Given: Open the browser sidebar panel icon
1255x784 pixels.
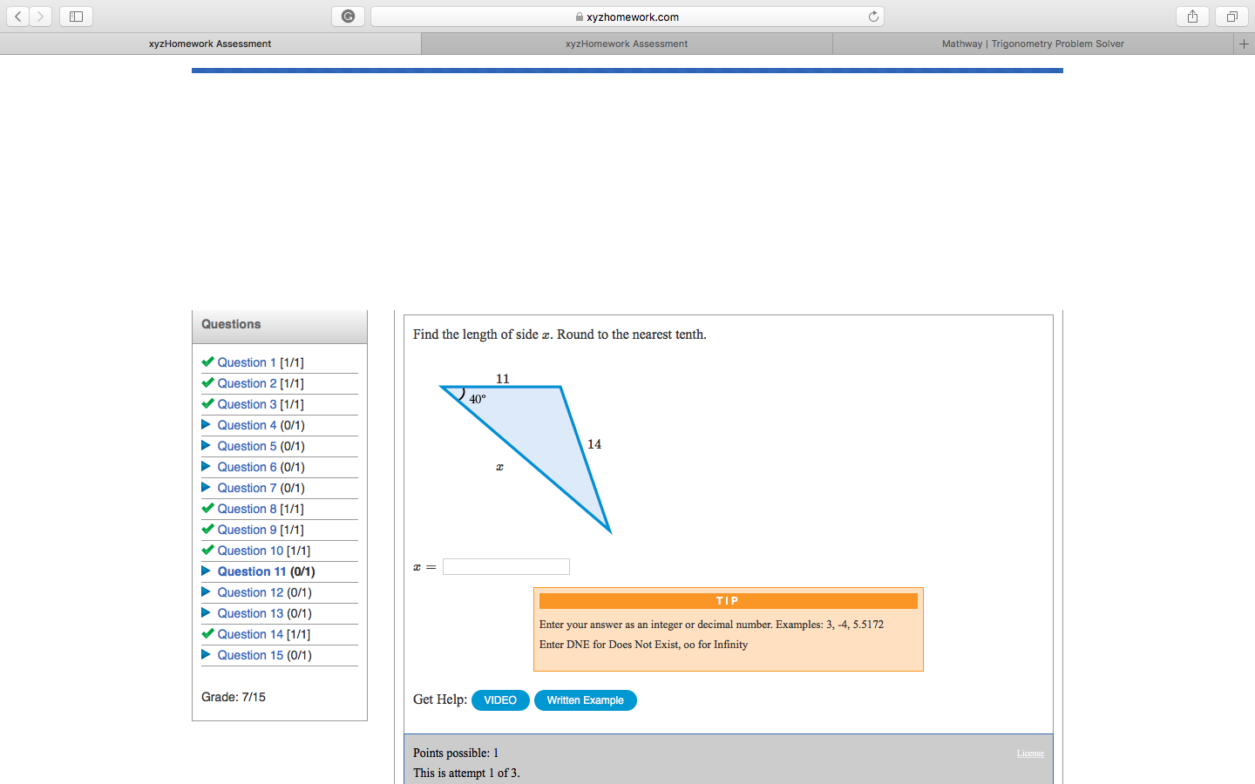Looking at the screenshot, I should click(x=76, y=16).
